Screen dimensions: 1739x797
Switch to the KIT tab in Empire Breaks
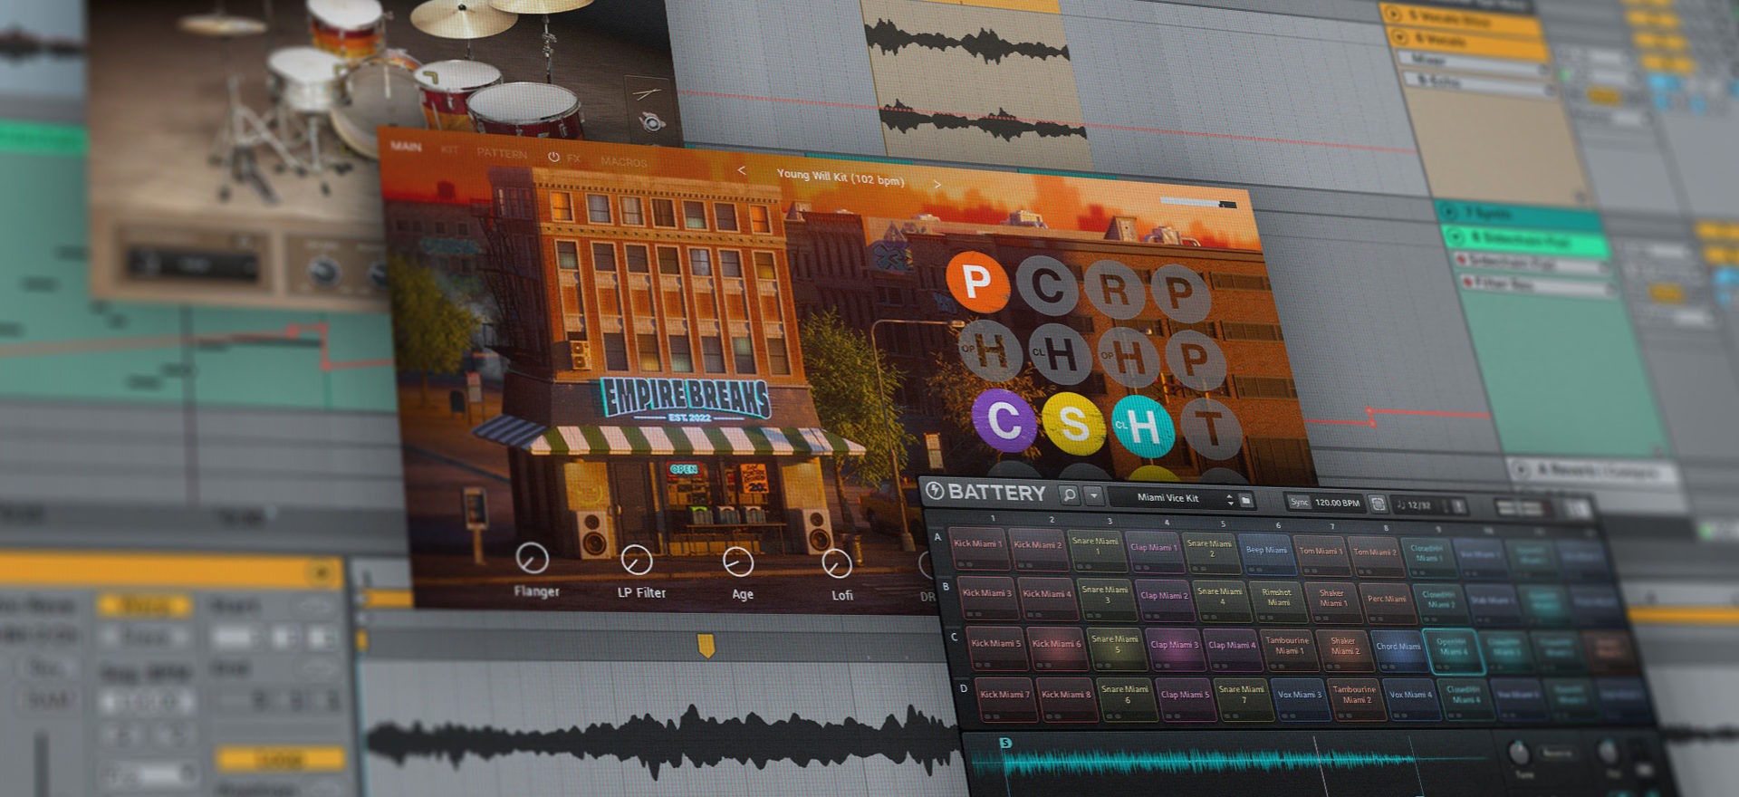pyautogui.click(x=449, y=149)
